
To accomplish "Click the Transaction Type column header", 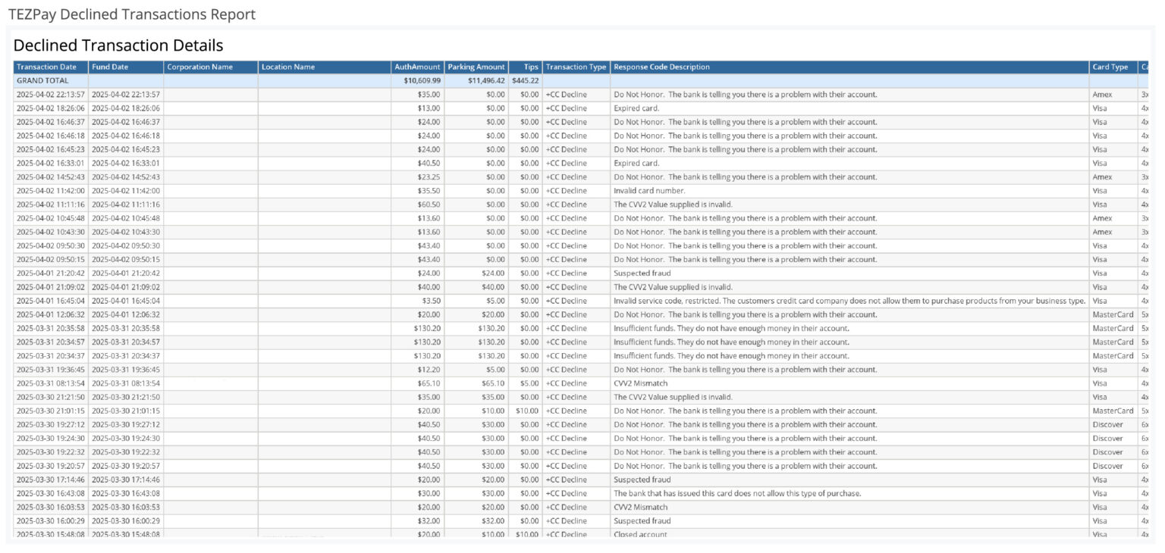I will pyautogui.click(x=576, y=67).
